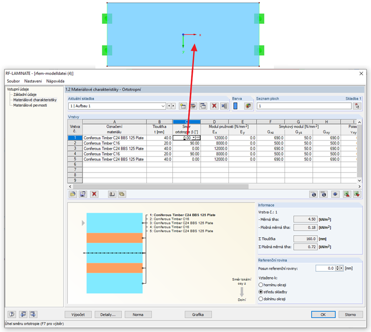
Task: Click β value '90.00' in layer 4
Action: [186, 154]
